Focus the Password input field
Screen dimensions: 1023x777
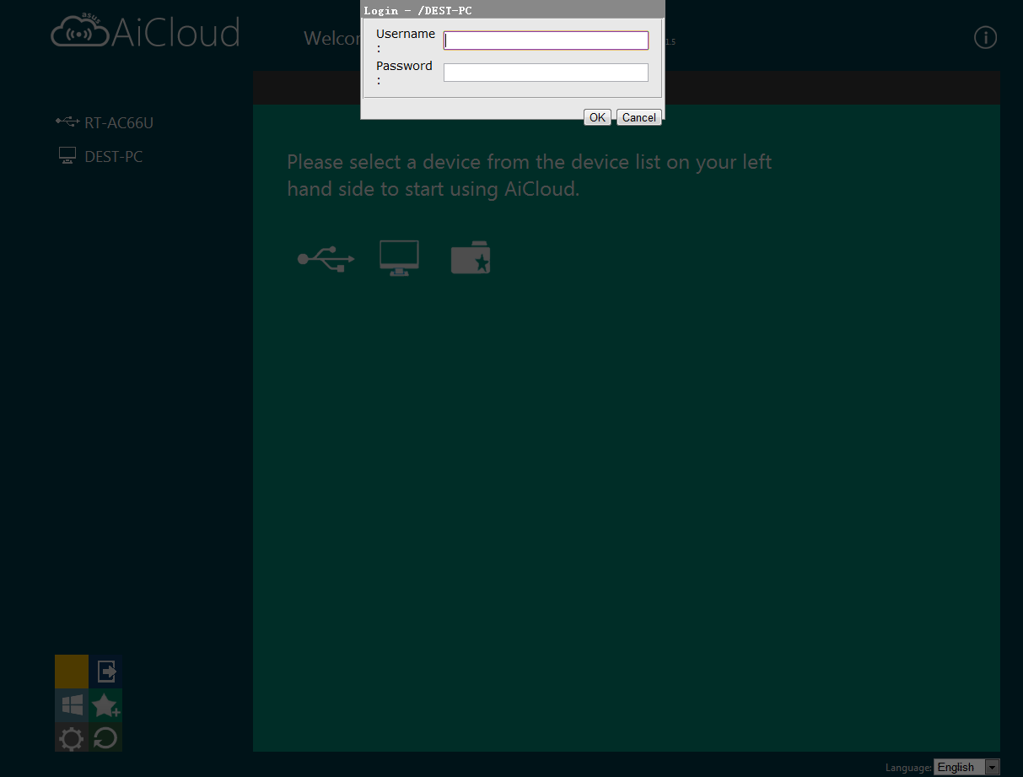pyautogui.click(x=546, y=73)
